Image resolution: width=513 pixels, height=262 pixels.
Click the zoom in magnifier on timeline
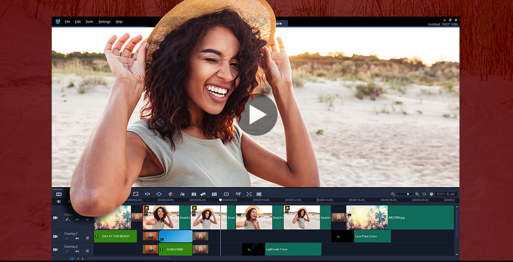[x=417, y=194]
